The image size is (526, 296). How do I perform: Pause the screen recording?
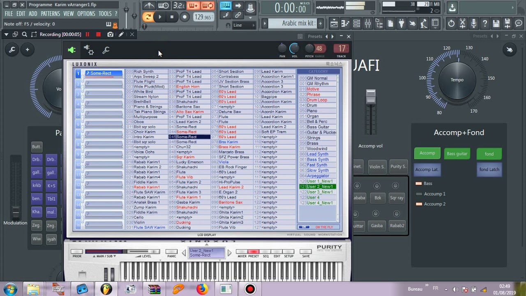tap(87, 35)
